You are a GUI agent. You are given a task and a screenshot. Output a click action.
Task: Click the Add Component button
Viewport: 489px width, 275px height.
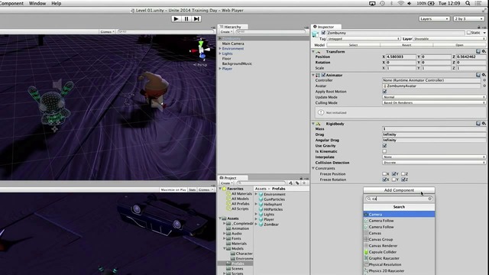399,190
